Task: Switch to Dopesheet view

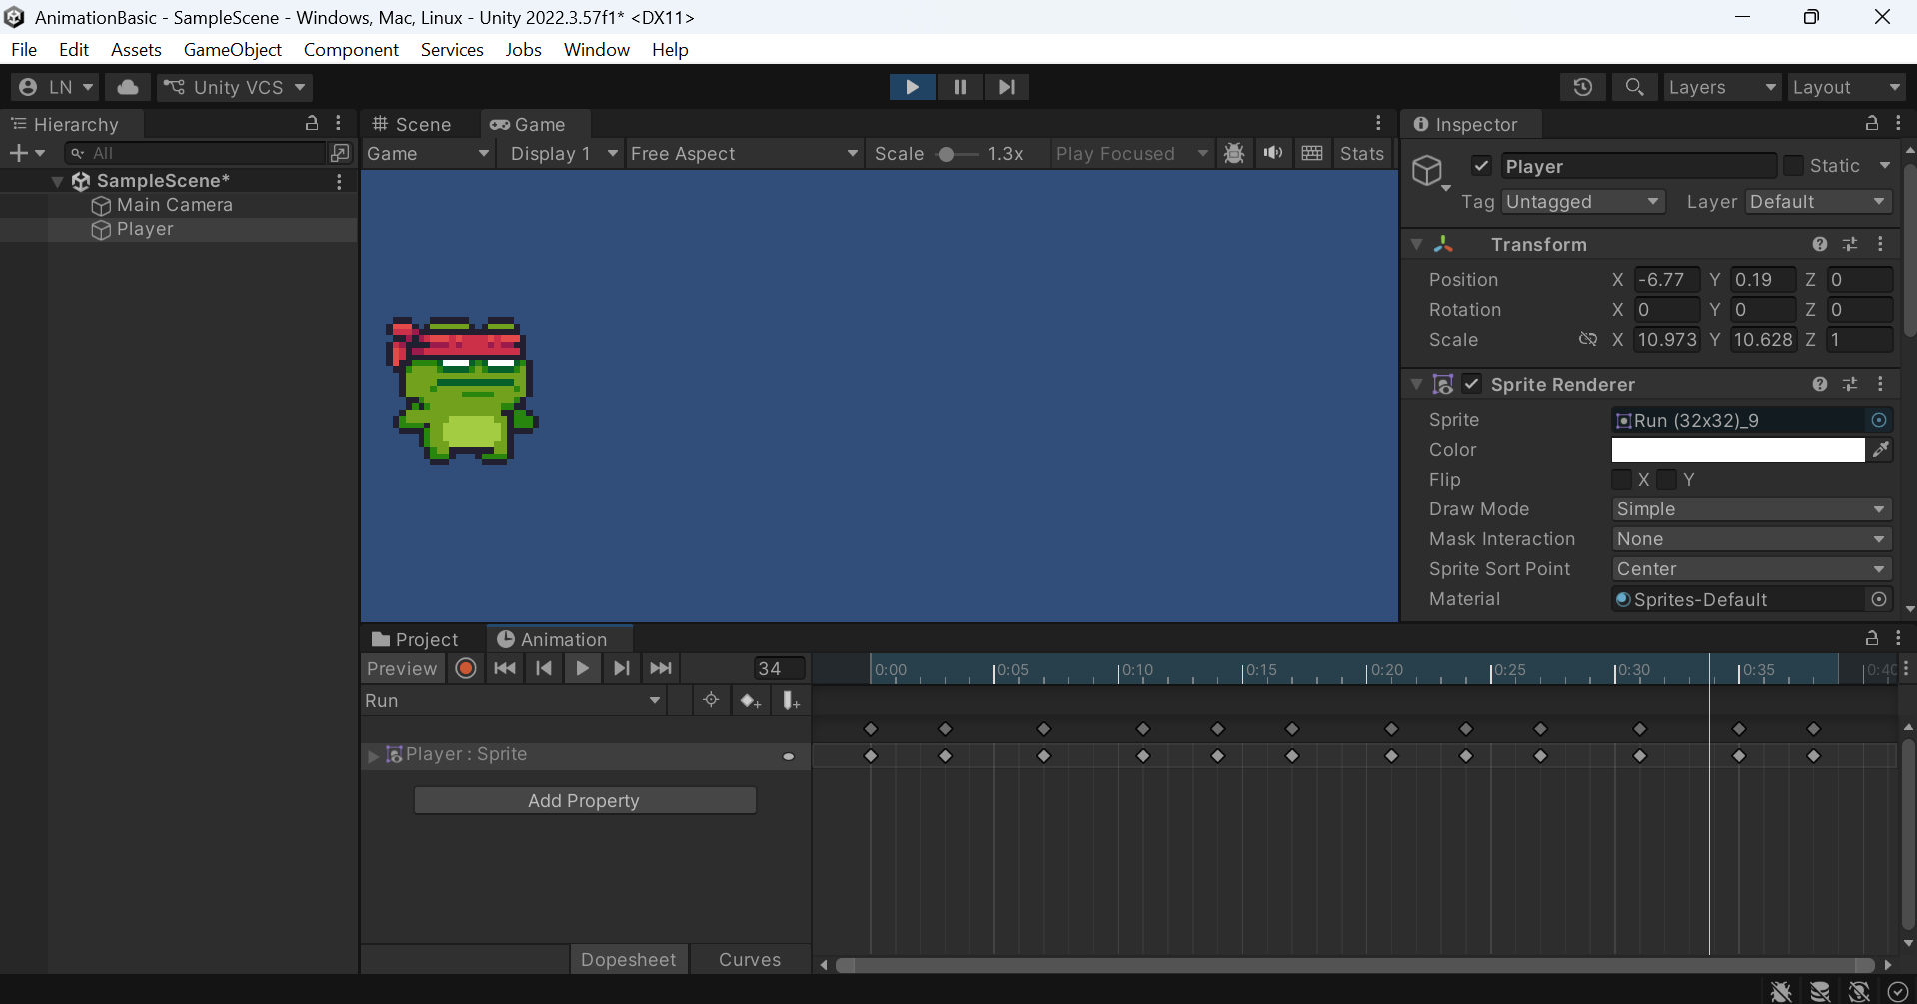Action: tap(629, 959)
